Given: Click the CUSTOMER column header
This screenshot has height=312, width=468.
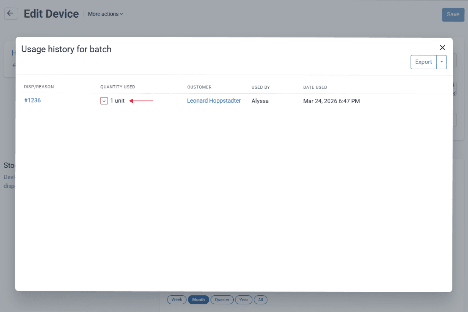Looking at the screenshot, I should [x=199, y=87].
